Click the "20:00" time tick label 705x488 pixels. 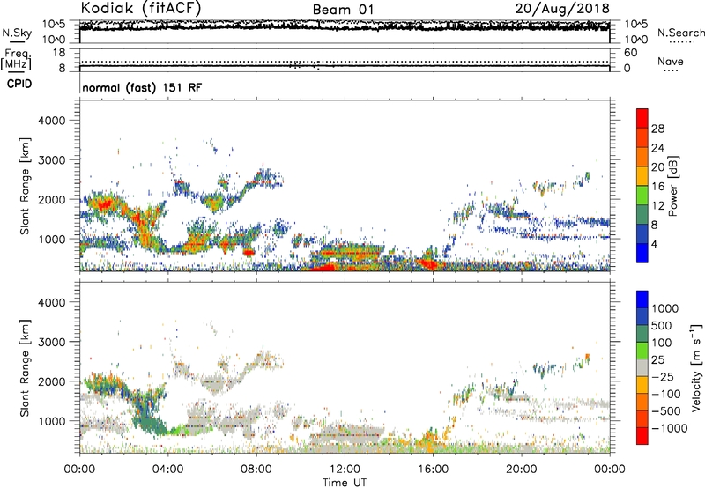coord(522,470)
